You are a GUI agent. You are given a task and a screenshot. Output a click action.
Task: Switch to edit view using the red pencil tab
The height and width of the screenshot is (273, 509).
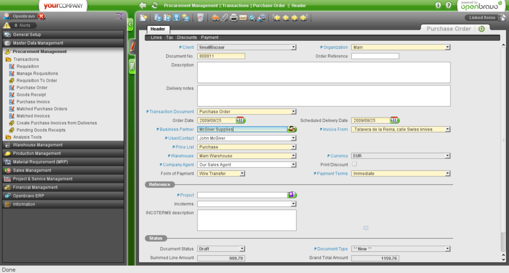(132, 47)
